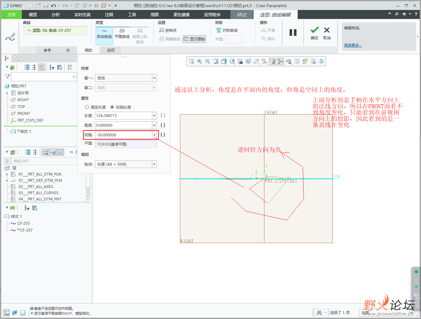This screenshot has height=319, width=421.
Task: Open the customize quick access toolbar dropdown
Action: [116, 6]
